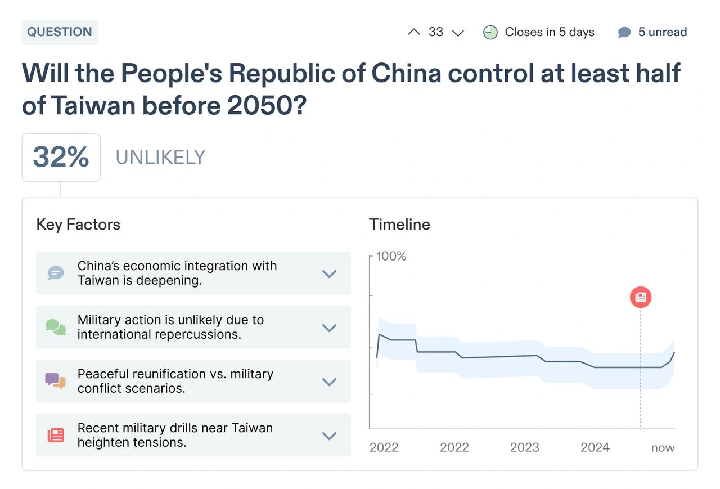Screen dimensions: 720x489
Task: Click the purple-orange chat icon for reunification scenarios
Action: click(x=55, y=381)
